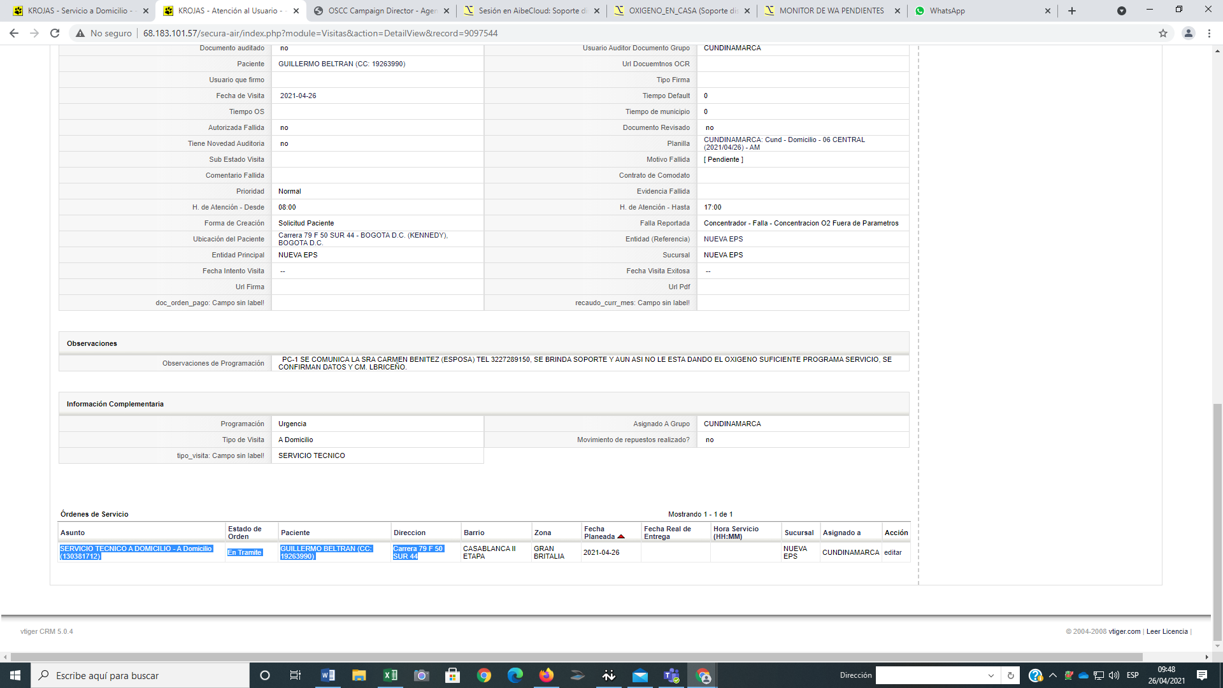Click editar for the service order
This screenshot has width=1223, height=688.
pyautogui.click(x=893, y=552)
